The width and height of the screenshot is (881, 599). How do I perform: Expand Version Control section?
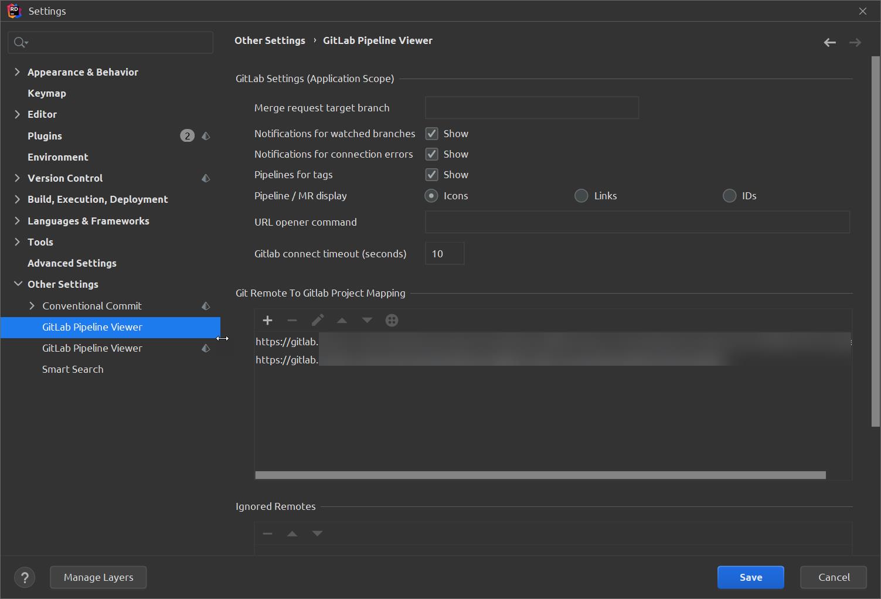[x=17, y=178]
